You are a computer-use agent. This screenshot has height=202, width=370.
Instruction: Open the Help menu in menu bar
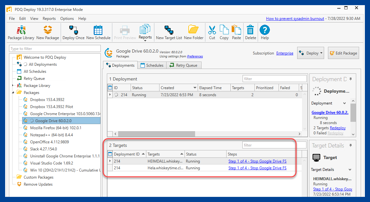click(82, 18)
